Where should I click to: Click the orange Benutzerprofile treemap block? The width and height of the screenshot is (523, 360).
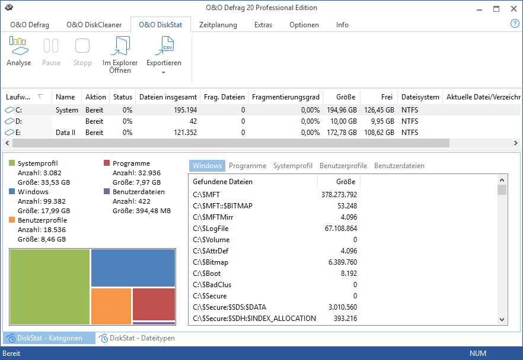(x=111, y=306)
